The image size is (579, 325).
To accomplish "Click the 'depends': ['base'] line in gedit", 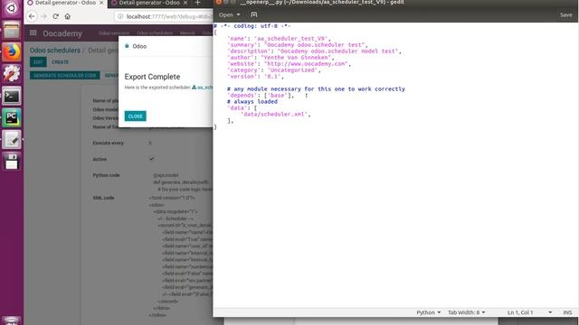I will [x=261, y=96].
